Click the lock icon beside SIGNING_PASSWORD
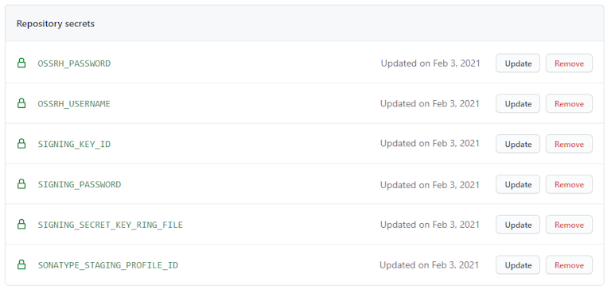The width and height of the screenshot is (611, 293). pyautogui.click(x=21, y=184)
